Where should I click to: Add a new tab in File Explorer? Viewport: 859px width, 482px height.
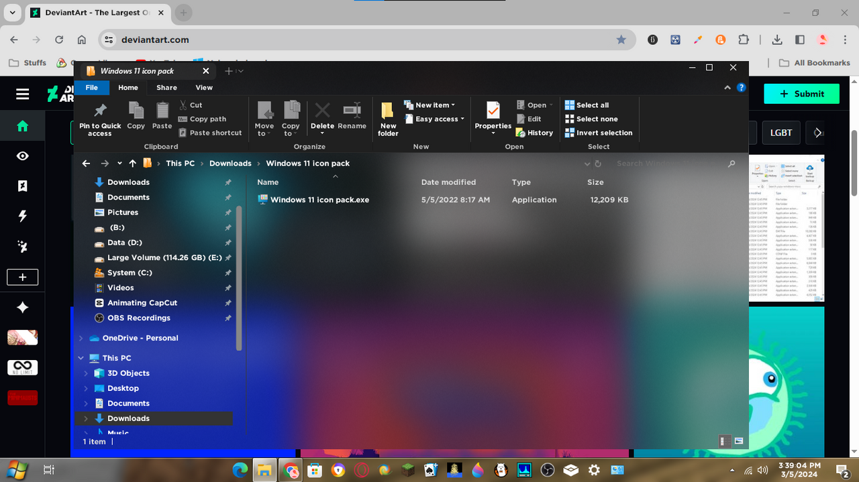click(229, 71)
